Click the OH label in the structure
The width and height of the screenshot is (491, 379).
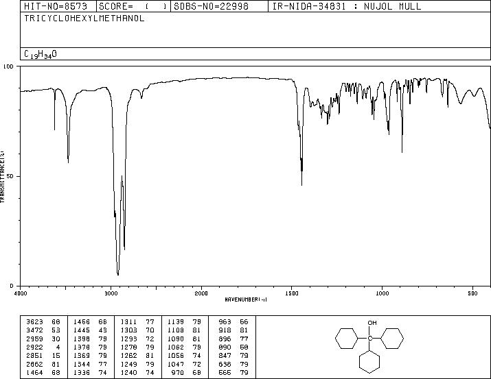372,323
